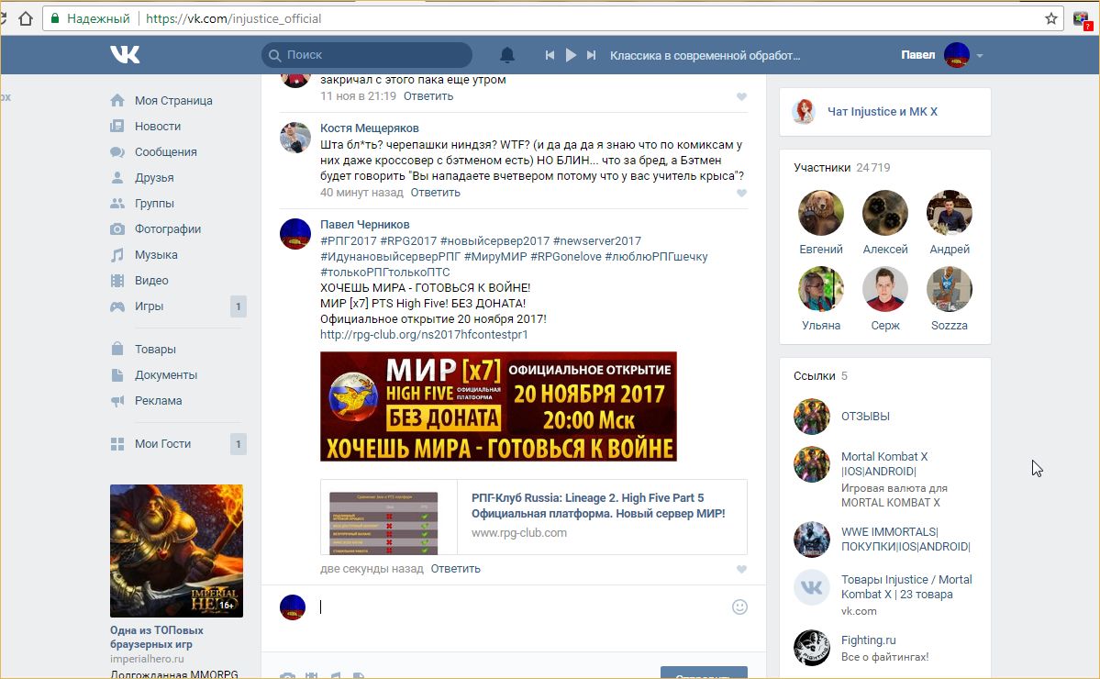
Task: Open the Участники members list
Action: [x=842, y=168]
